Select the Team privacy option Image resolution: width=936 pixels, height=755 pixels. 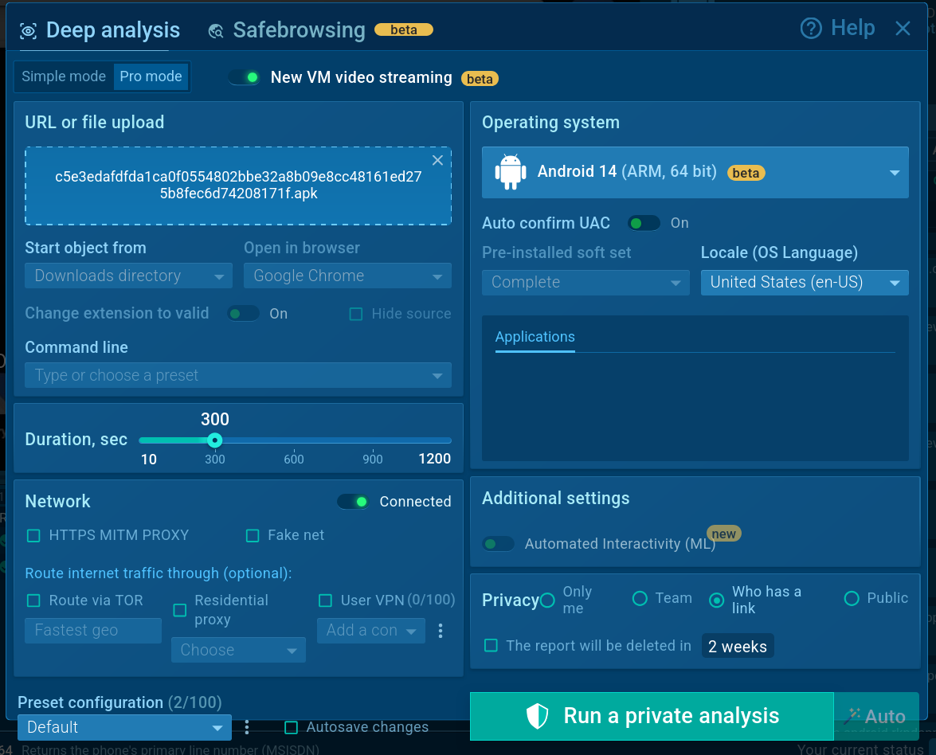click(x=640, y=599)
